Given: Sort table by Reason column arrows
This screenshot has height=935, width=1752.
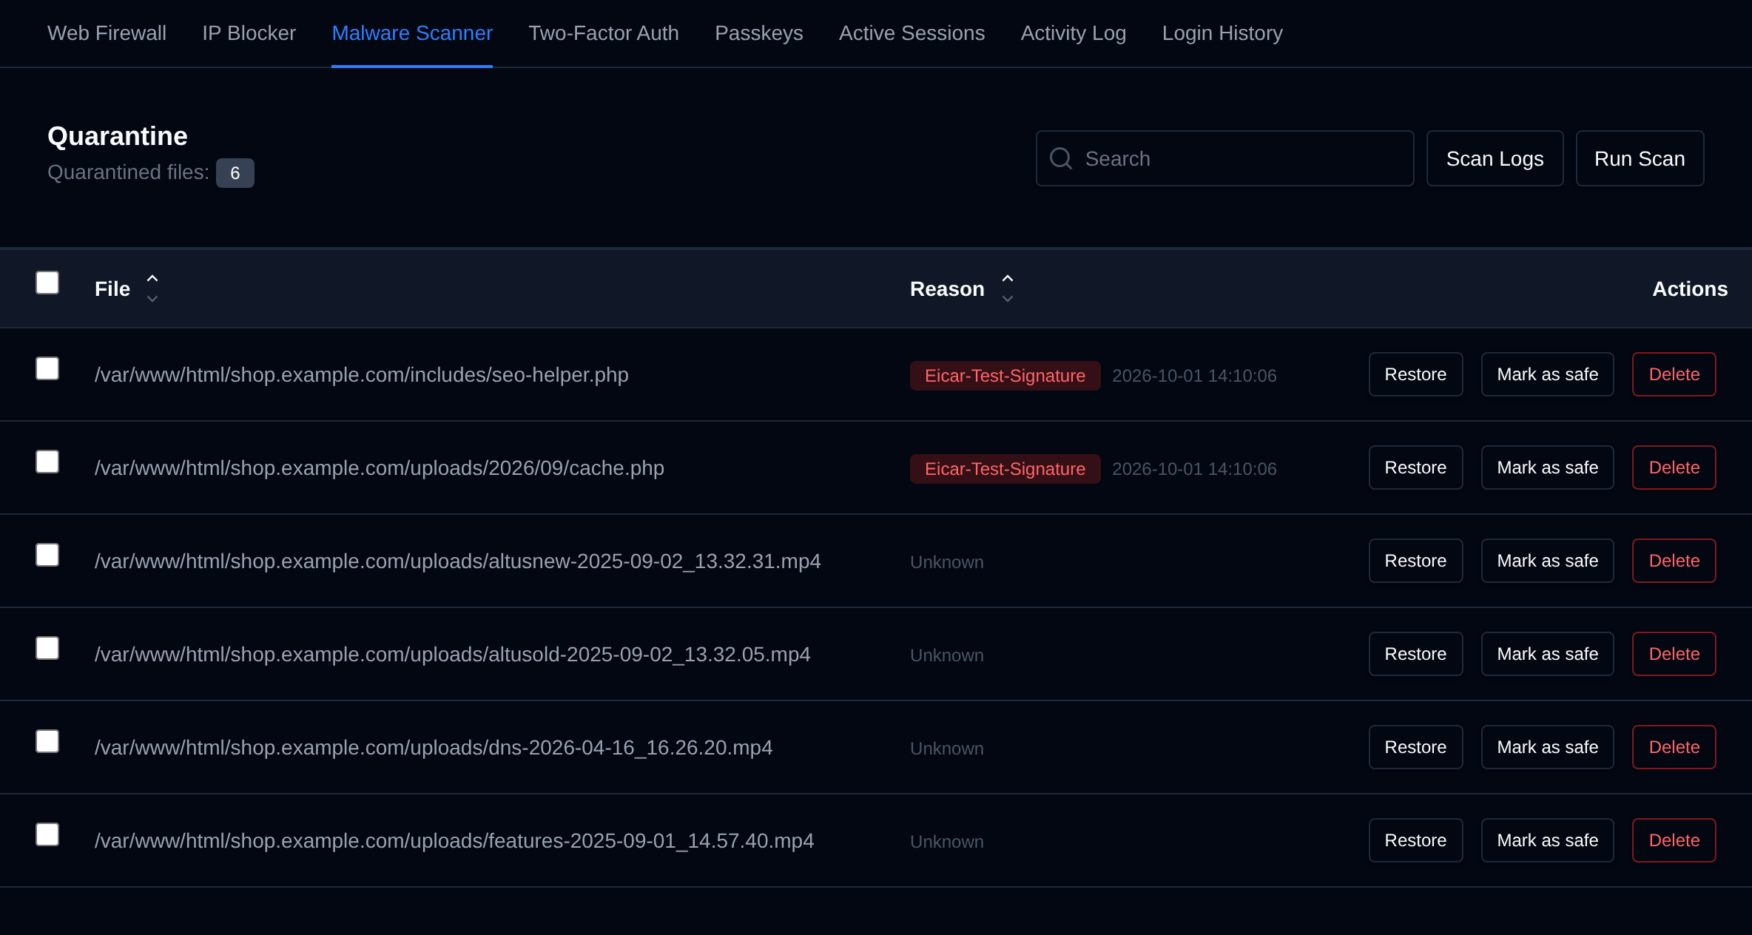Looking at the screenshot, I should click(x=1008, y=288).
